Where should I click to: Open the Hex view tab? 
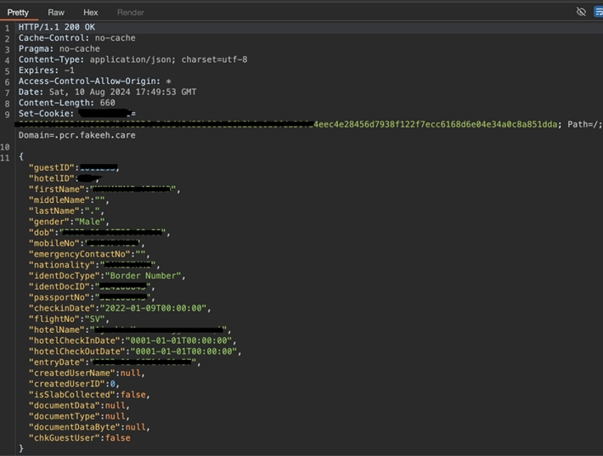tap(91, 12)
